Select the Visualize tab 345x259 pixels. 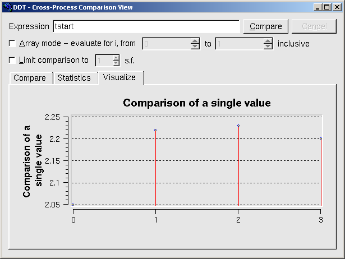(x=119, y=77)
